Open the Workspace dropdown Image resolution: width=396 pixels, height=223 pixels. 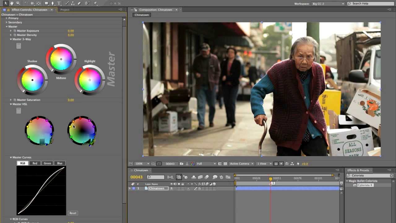[x=328, y=4]
